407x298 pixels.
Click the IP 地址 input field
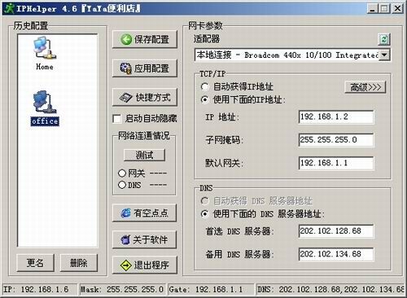tap(336, 117)
